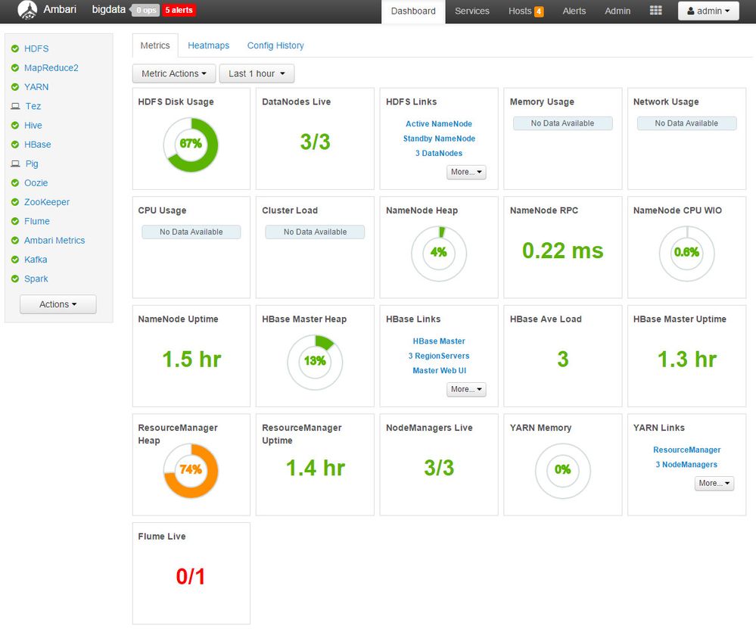Click the NameNode RPC 0.22 ms value
The image size is (756, 629).
click(563, 251)
